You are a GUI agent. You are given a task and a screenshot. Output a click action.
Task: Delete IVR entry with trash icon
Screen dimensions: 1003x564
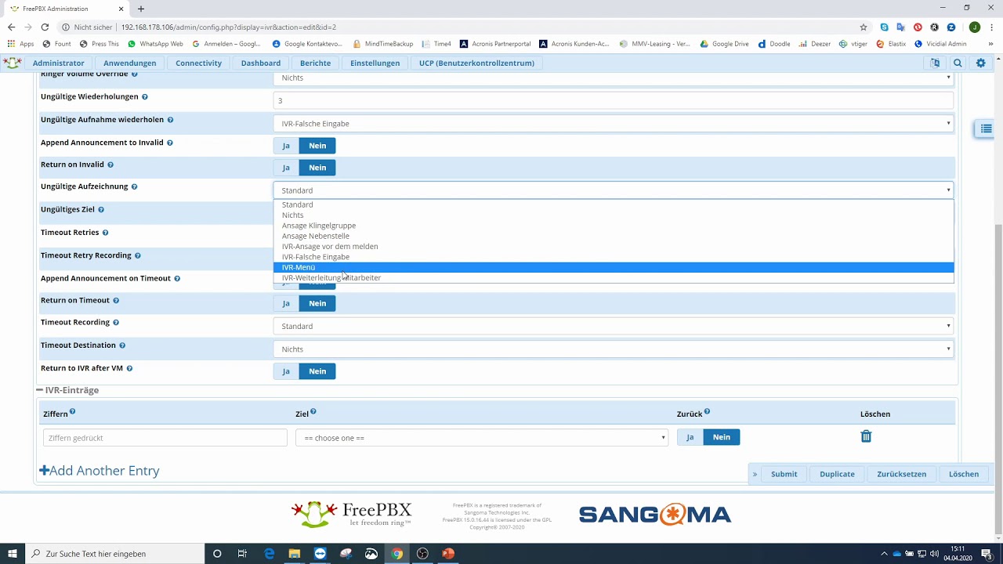click(866, 436)
